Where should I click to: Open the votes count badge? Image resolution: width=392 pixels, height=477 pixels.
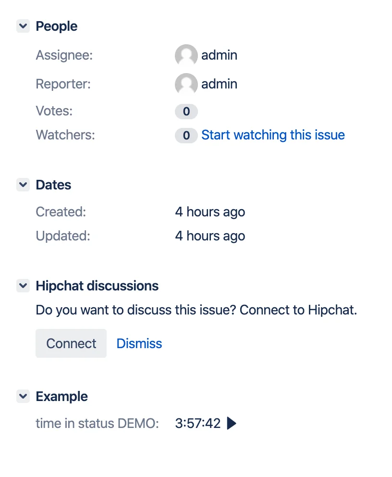(x=186, y=112)
